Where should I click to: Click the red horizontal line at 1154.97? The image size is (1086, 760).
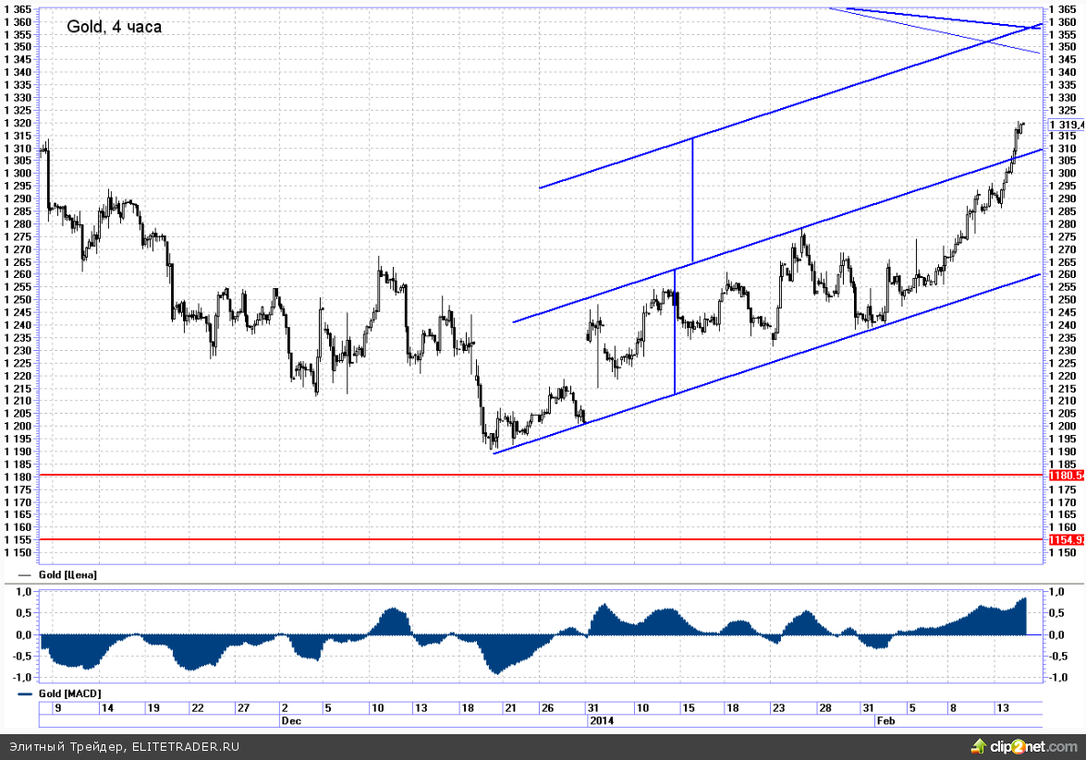[x=541, y=539]
